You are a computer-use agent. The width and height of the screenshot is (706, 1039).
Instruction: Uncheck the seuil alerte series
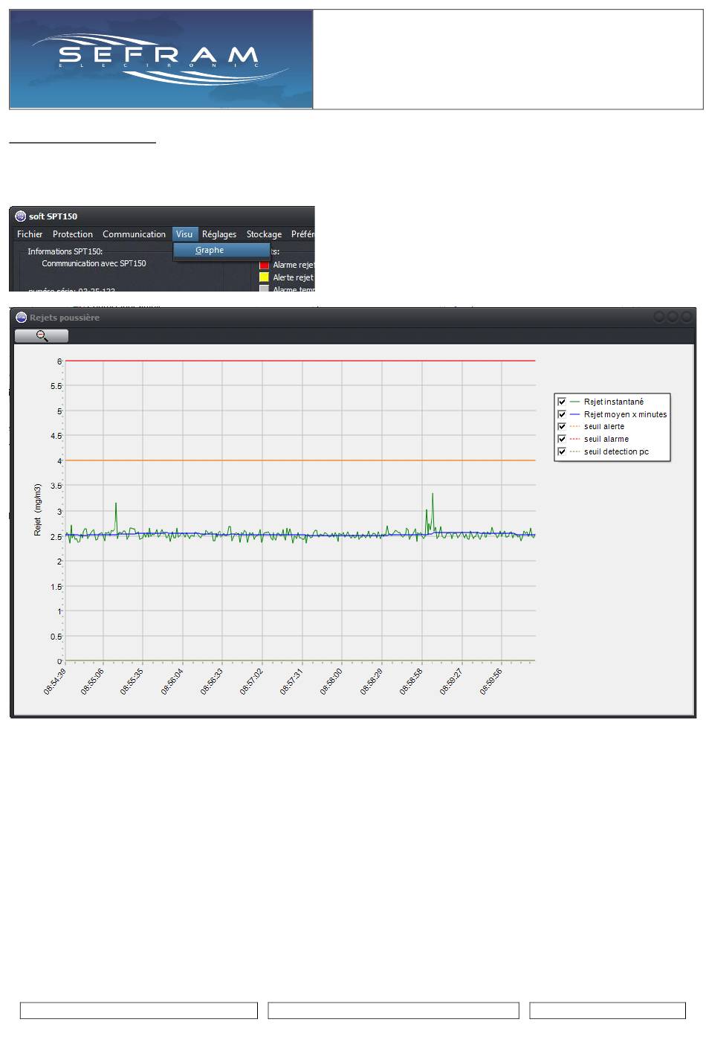[562, 427]
